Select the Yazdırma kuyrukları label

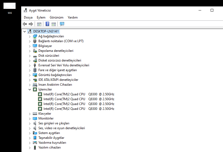[52, 143]
